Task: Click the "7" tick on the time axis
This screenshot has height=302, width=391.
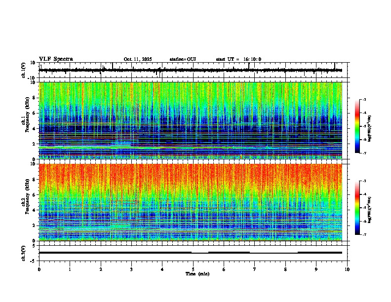Action: [255, 269]
